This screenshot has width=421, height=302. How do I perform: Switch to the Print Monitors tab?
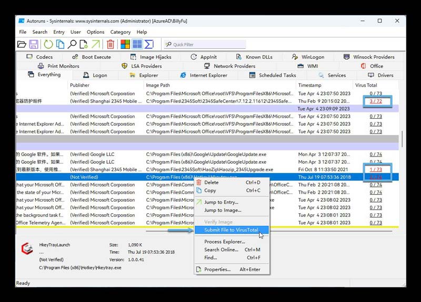click(58, 66)
